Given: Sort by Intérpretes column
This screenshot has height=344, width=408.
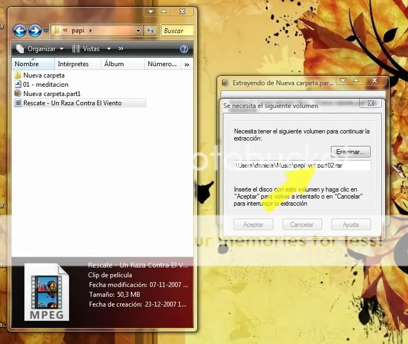Looking at the screenshot, I should click(x=78, y=64).
